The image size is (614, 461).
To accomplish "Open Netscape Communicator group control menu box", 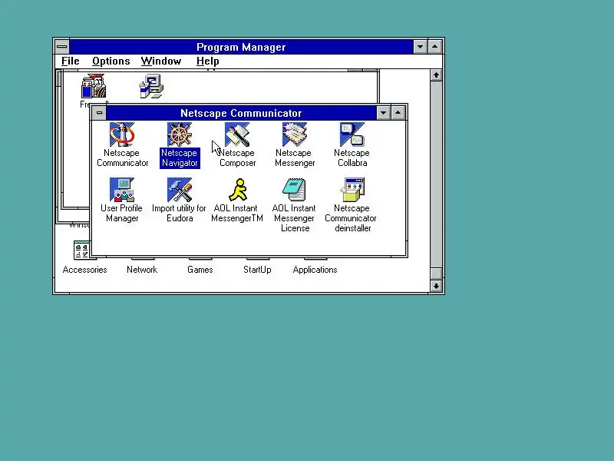I will coord(99,113).
